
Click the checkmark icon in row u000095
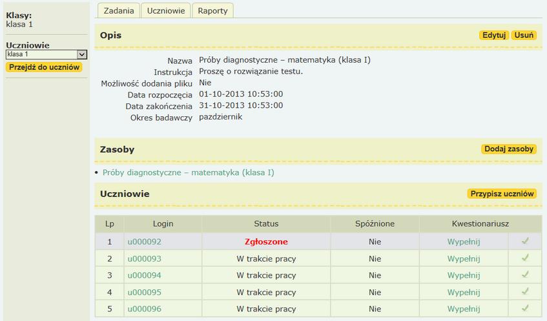(x=526, y=291)
